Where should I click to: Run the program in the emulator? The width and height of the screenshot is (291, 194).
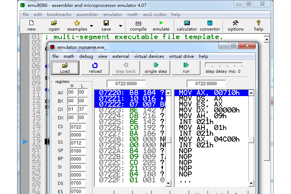186,68
